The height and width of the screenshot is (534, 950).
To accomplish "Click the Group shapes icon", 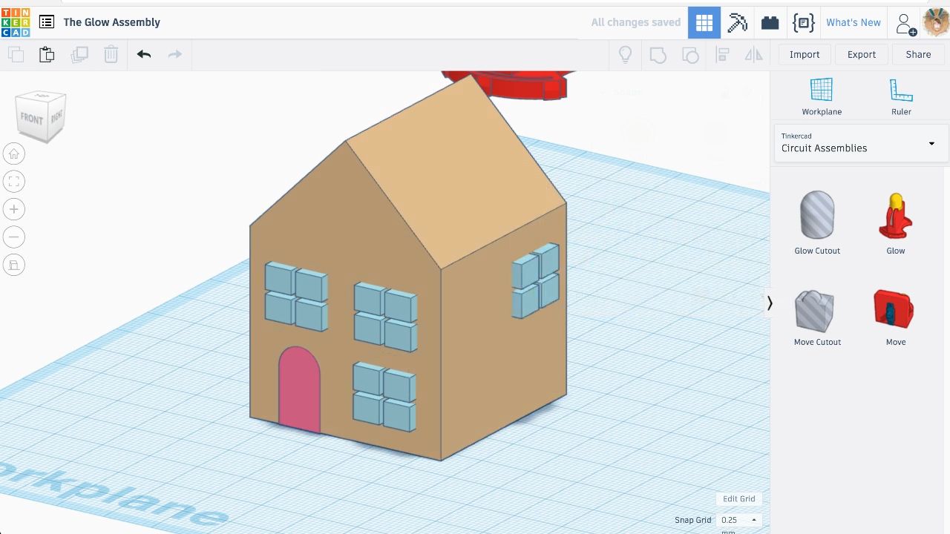I will [658, 54].
